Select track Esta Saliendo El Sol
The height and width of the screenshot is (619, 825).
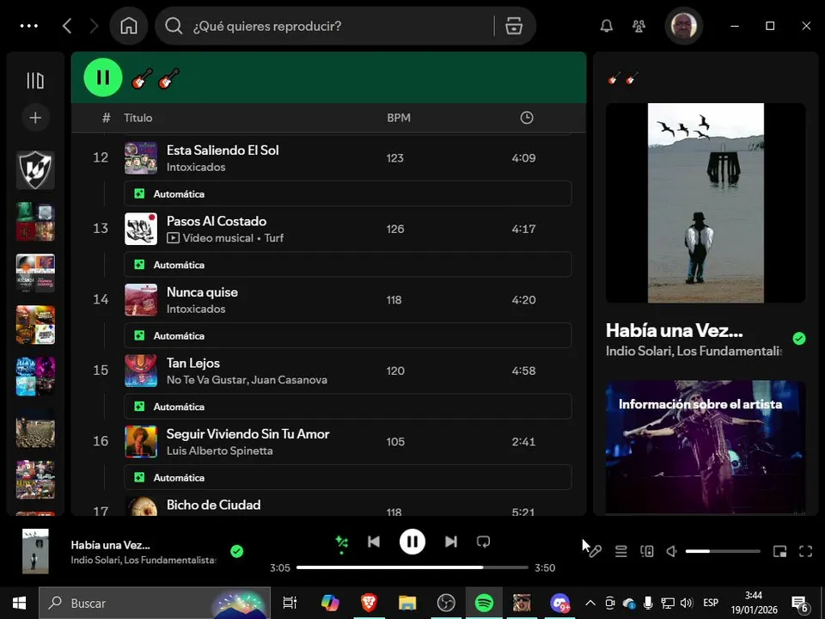pos(223,150)
